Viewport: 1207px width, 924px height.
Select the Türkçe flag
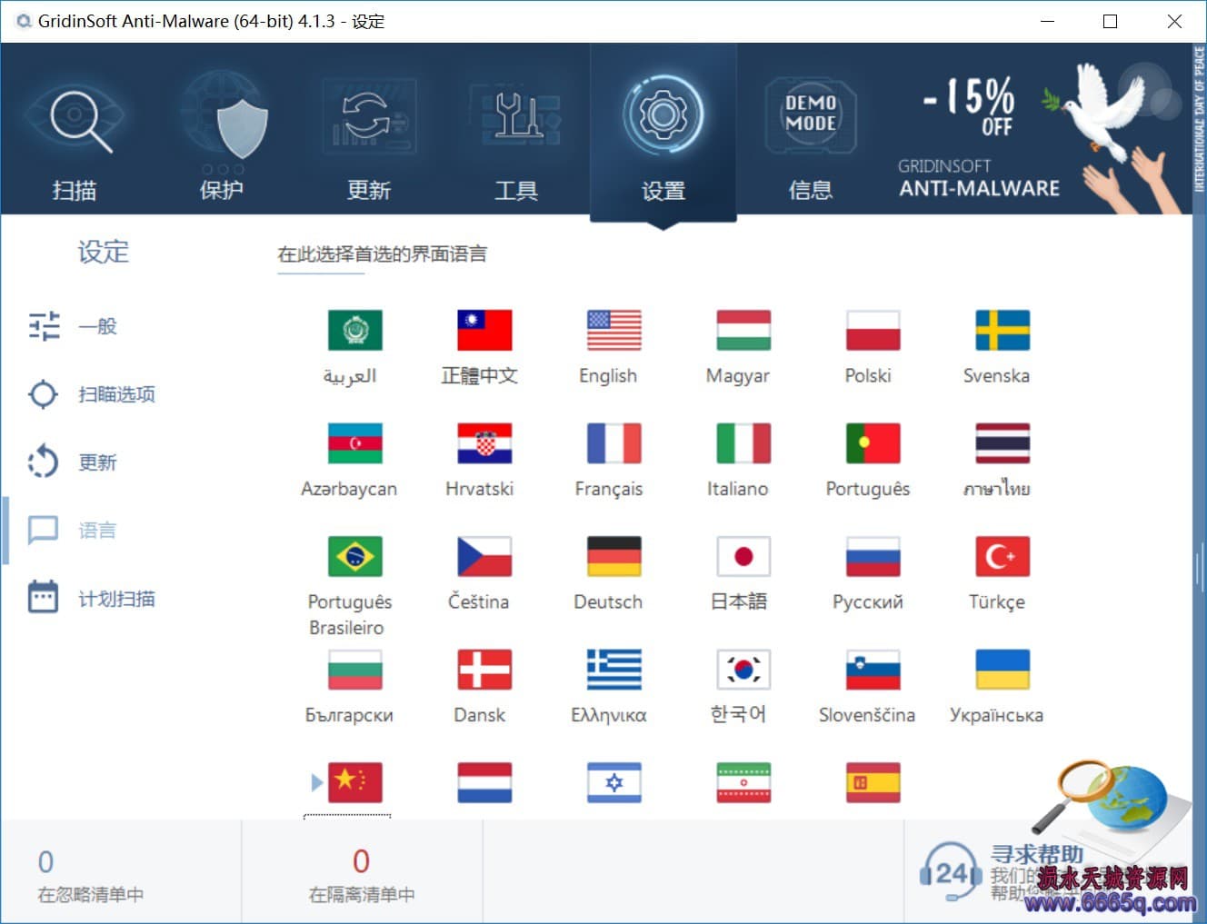click(x=1003, y=556)
